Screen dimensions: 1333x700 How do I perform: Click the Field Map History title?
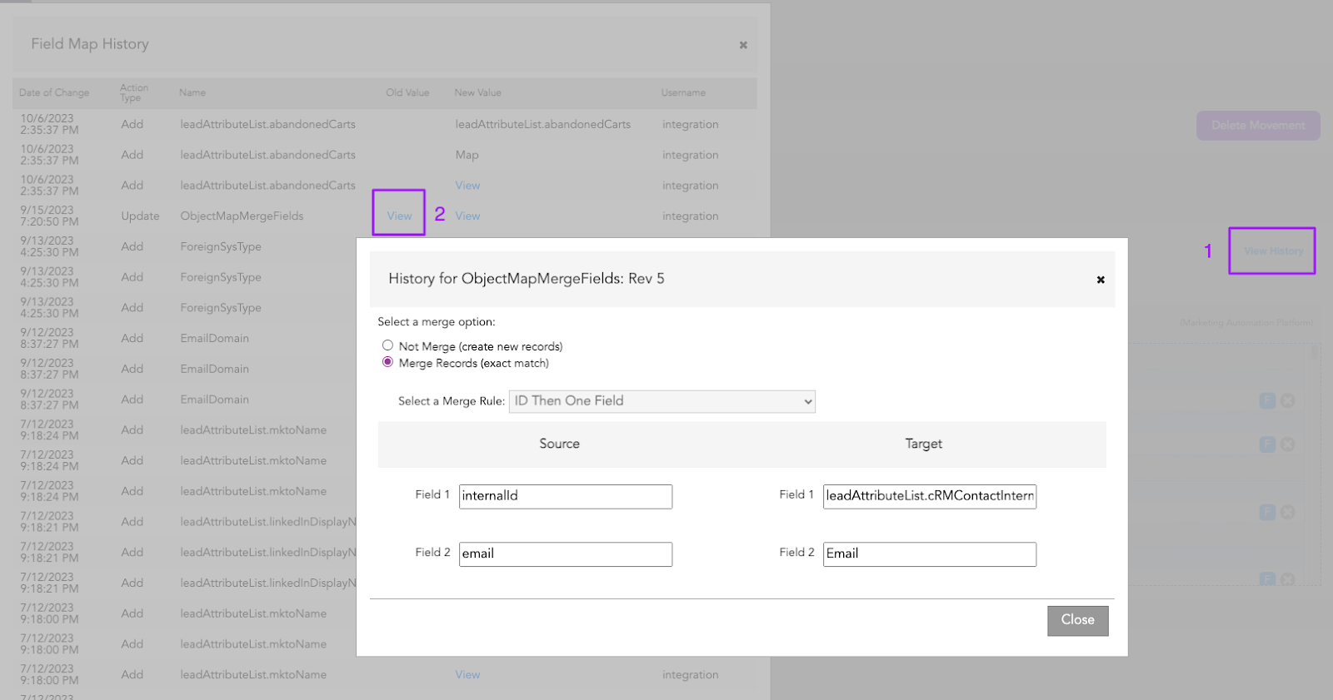tap(90, 44)
